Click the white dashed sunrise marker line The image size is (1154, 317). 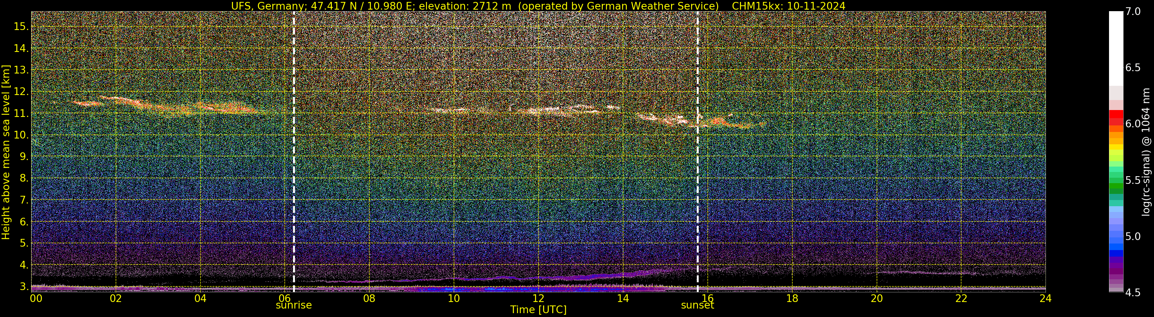[x=293, y=152]
